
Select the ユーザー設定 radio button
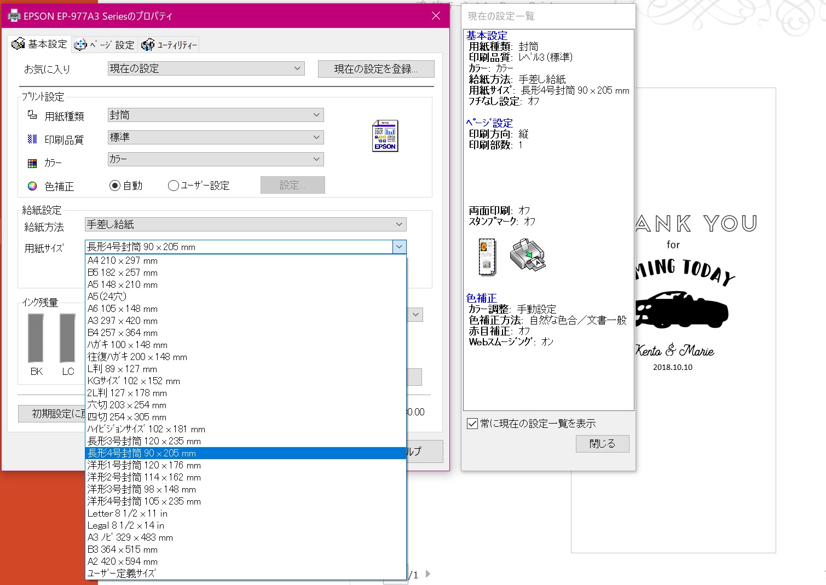[x=173, y=186]
